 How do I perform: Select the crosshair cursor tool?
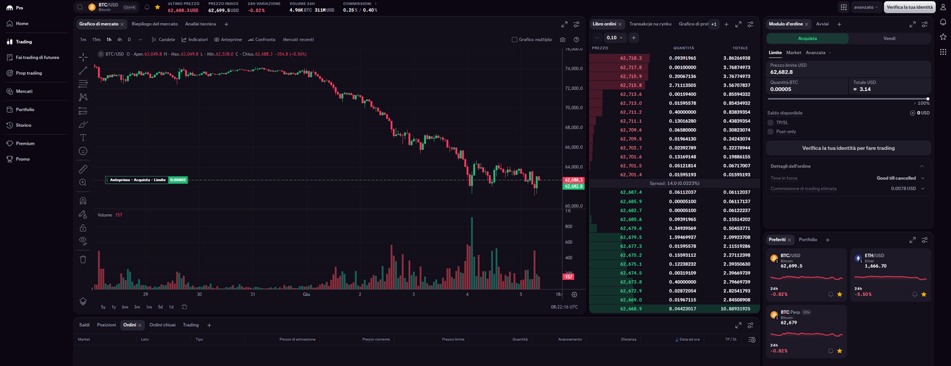[x=83, y=57]
